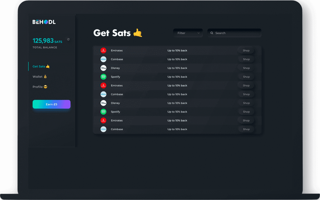Click the second Emirates logo icon
Image resolution: width=320 pixels, height=200 pixels.
tap(104, 85)
